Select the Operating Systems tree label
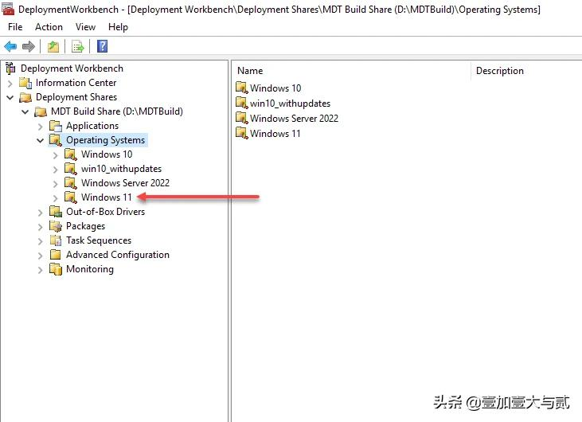Viewport: 582px width, 422px height. (105, 140)
